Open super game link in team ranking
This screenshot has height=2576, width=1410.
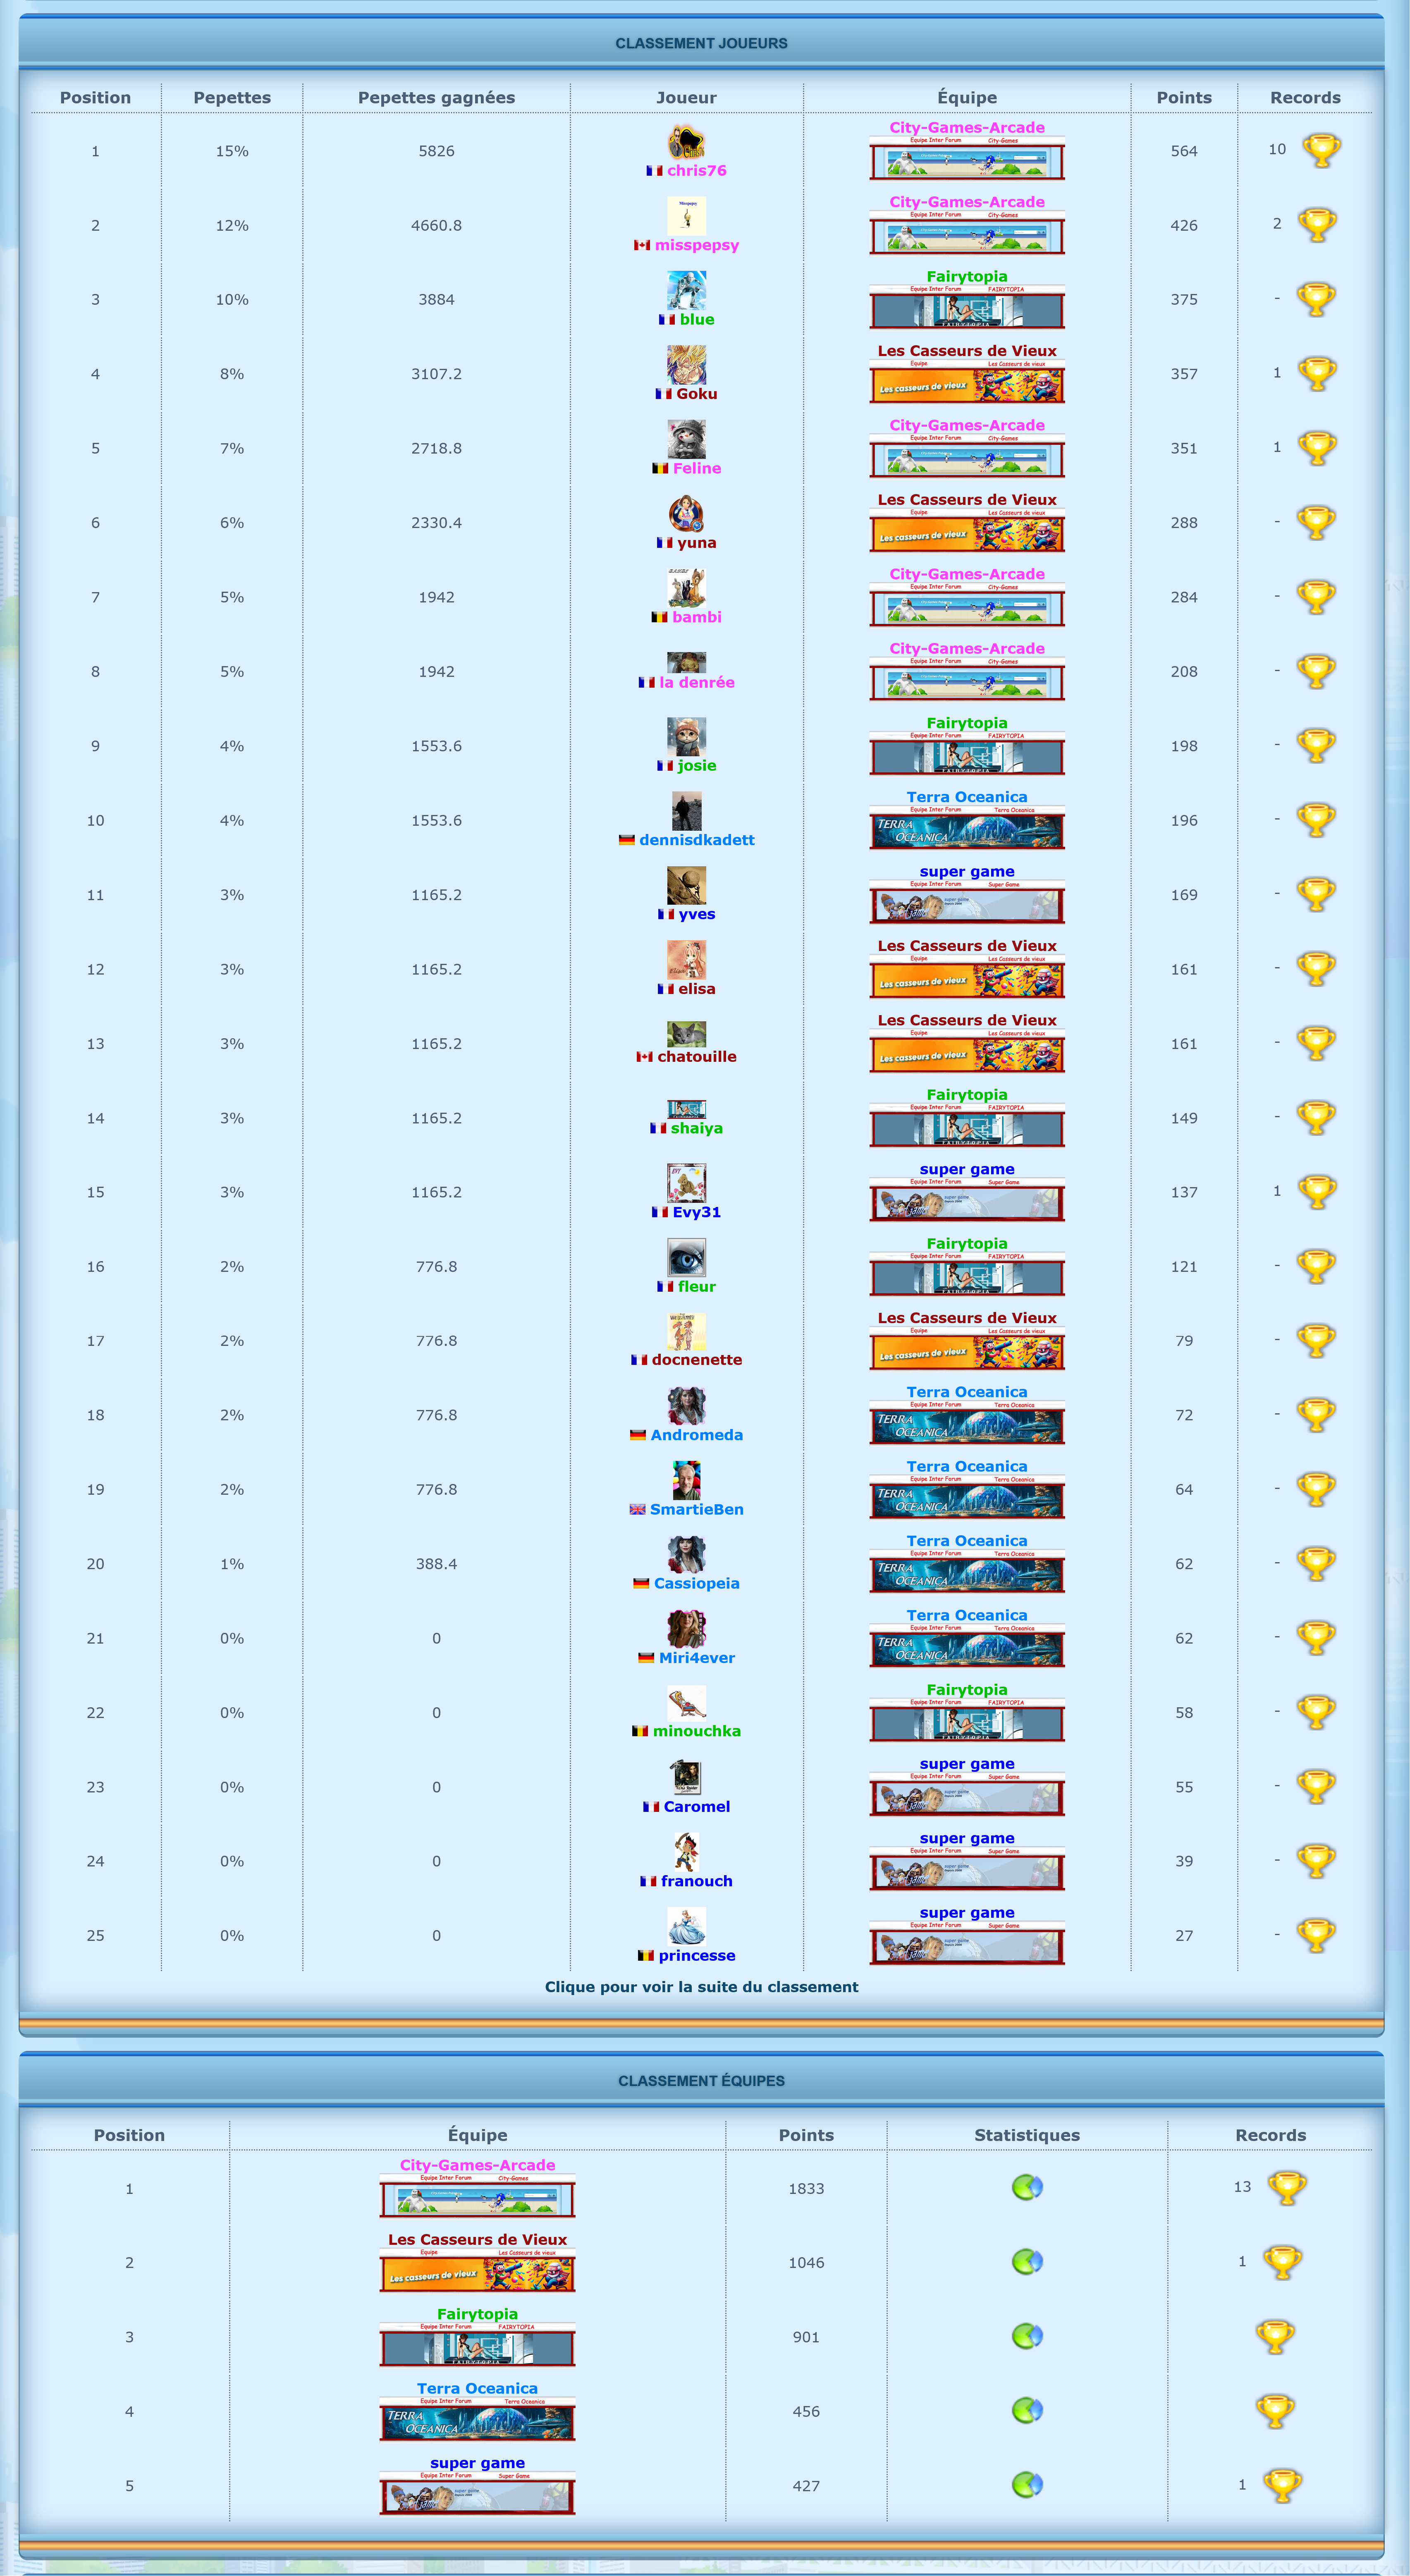(477, 2463)
